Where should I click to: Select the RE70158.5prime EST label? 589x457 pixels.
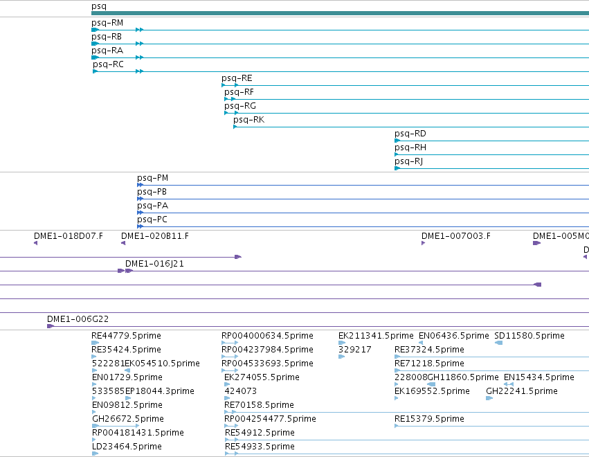tap(259, 405)
